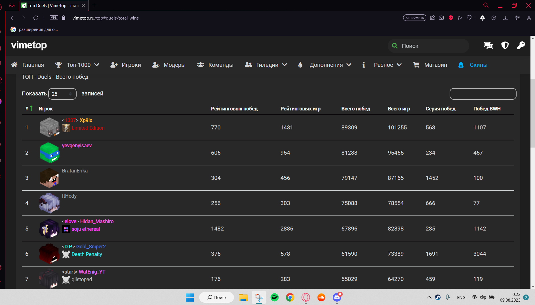Open Spotify from the taskbar
The height and width of the screenshot is (305, 535).
(274, 297)
